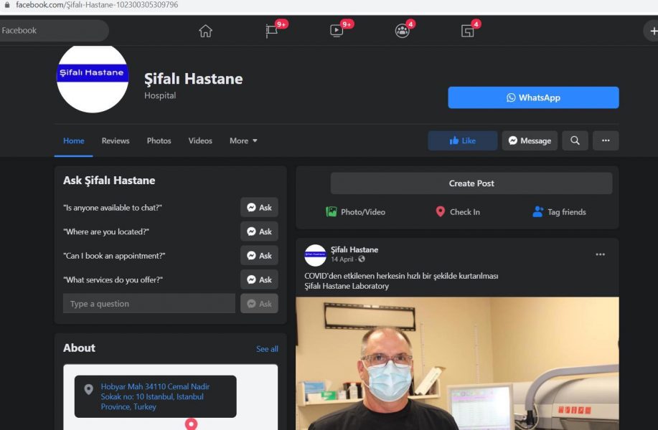Image resolution: width=658 pixels, height=430 pixels.
Task: Click the red map pin on map
Action: point(191,424)
